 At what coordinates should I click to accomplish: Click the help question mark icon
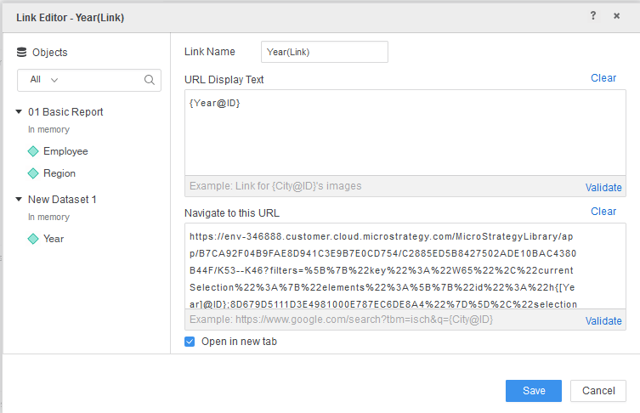[593, 15]
